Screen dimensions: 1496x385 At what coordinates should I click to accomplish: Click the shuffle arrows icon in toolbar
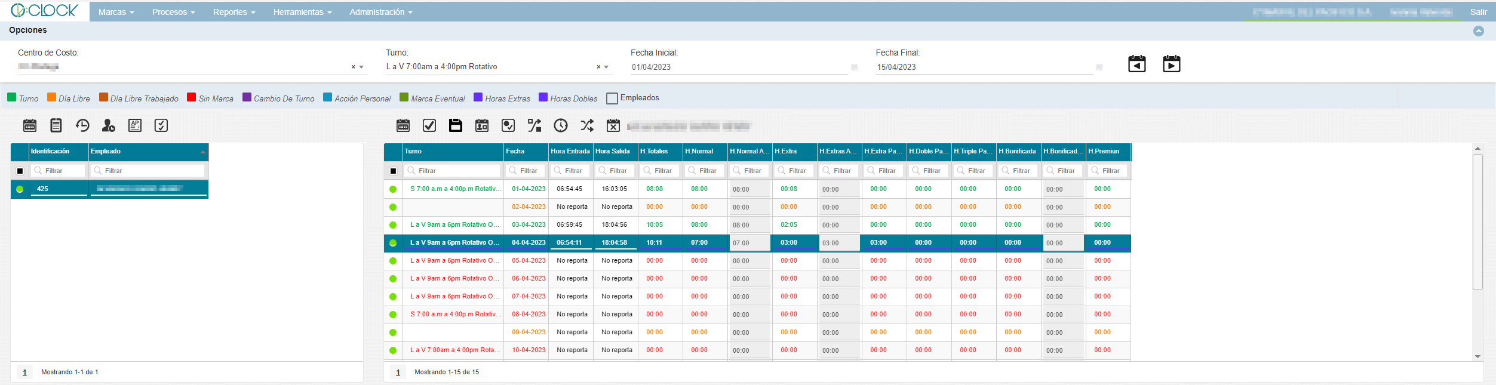tap(587, 125)
